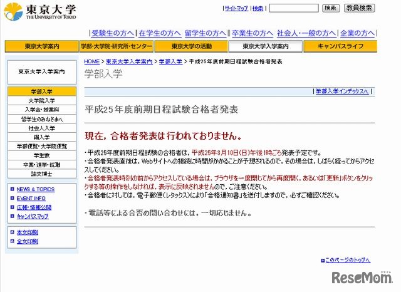Select 社会人入学 in the sidebar
Viewport: 401px width, 292px height.
(x=42, y=128)
